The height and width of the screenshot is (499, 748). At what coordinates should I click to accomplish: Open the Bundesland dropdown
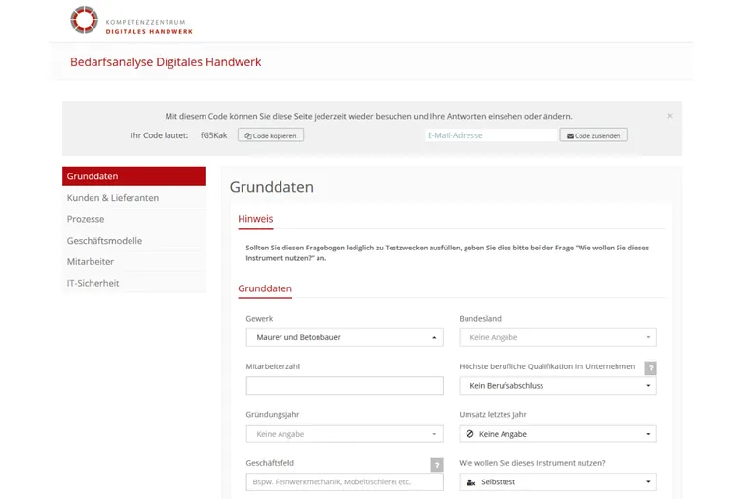point(557,338)
